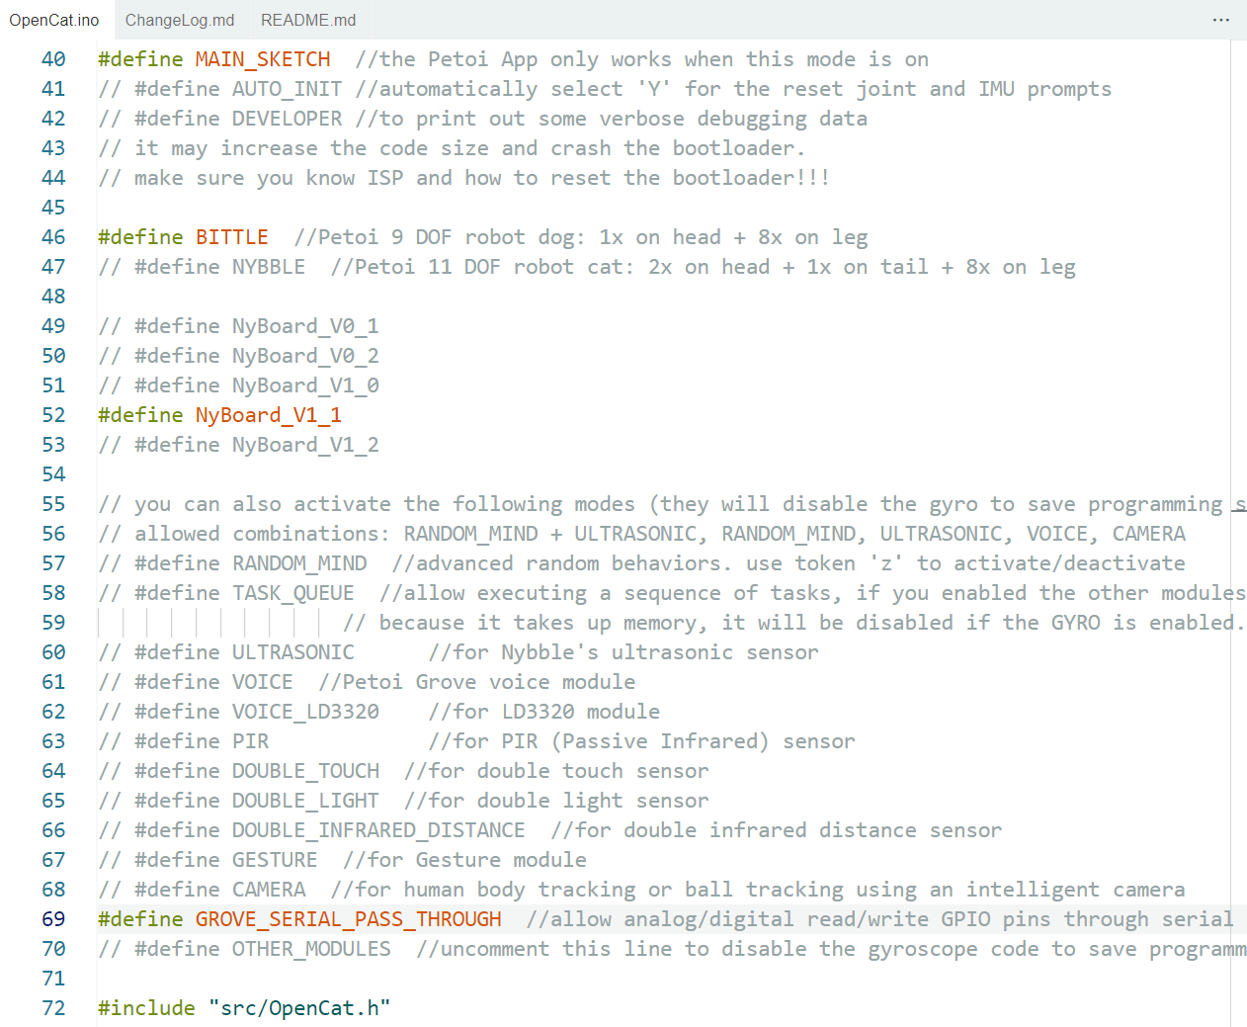Click the "src/OpenCat.h" include string

[x=299, y=1008]
